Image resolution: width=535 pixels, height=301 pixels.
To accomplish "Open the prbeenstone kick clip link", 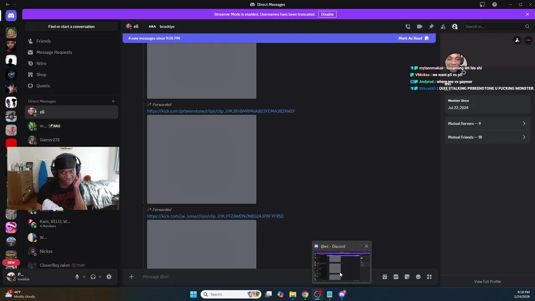I will 221,111.
